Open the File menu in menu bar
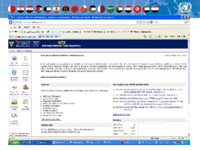Viewport: 200px width, 150px height. [11, 27]
